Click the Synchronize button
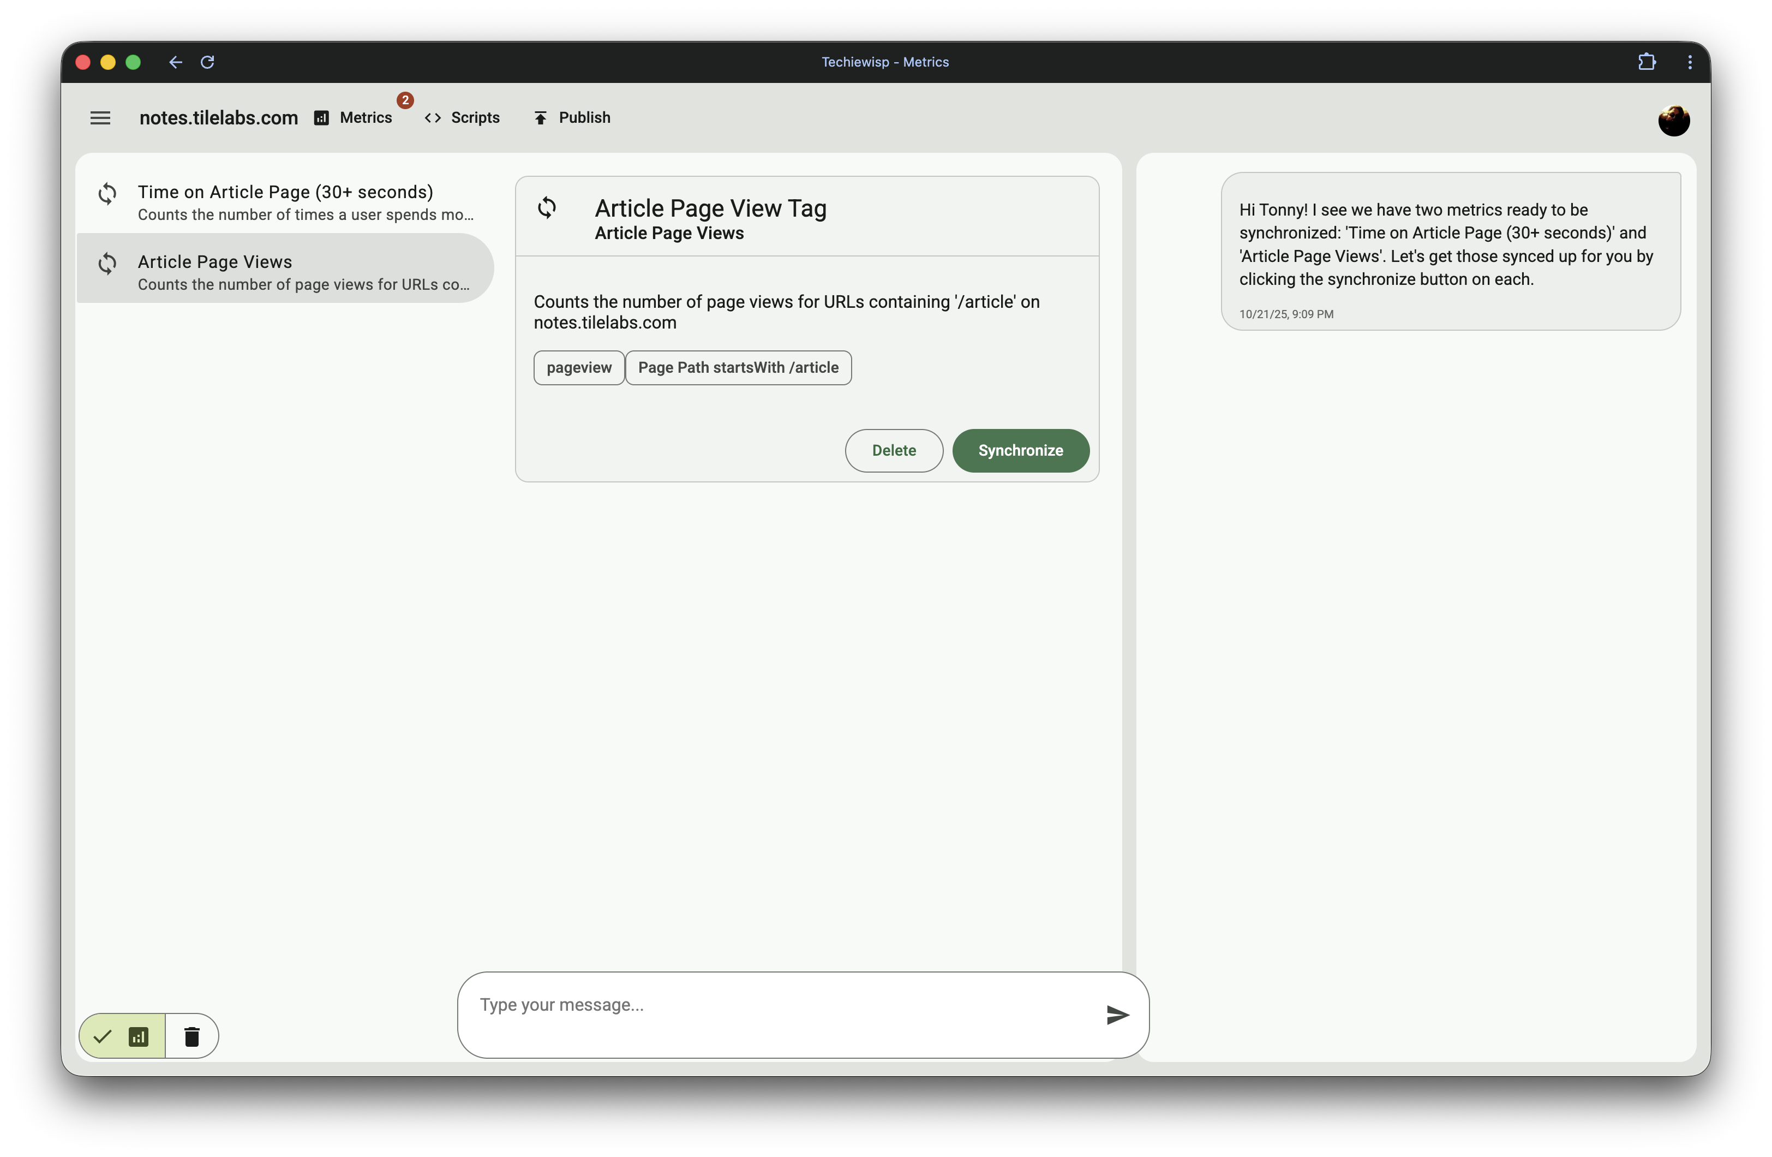Screen dimensions: 1772x1157 [1020, 450]
